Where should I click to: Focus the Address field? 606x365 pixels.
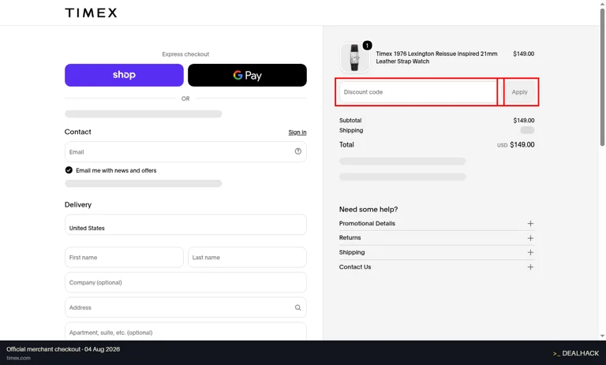[x=185, y=307]
